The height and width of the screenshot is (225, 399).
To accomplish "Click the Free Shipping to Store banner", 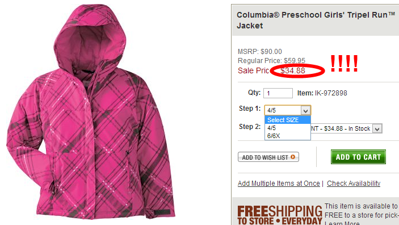I will click(x=280, y=215).
